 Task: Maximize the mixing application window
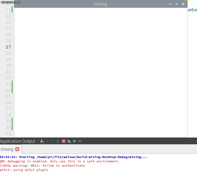tap(177, 4)
